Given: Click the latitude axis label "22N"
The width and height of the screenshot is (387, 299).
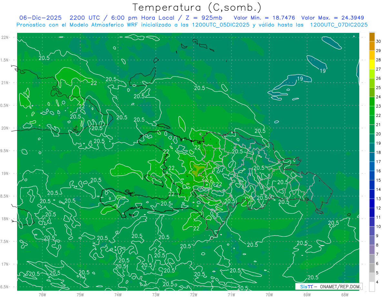Looking at the screenshot, I should tap(5, 37).
